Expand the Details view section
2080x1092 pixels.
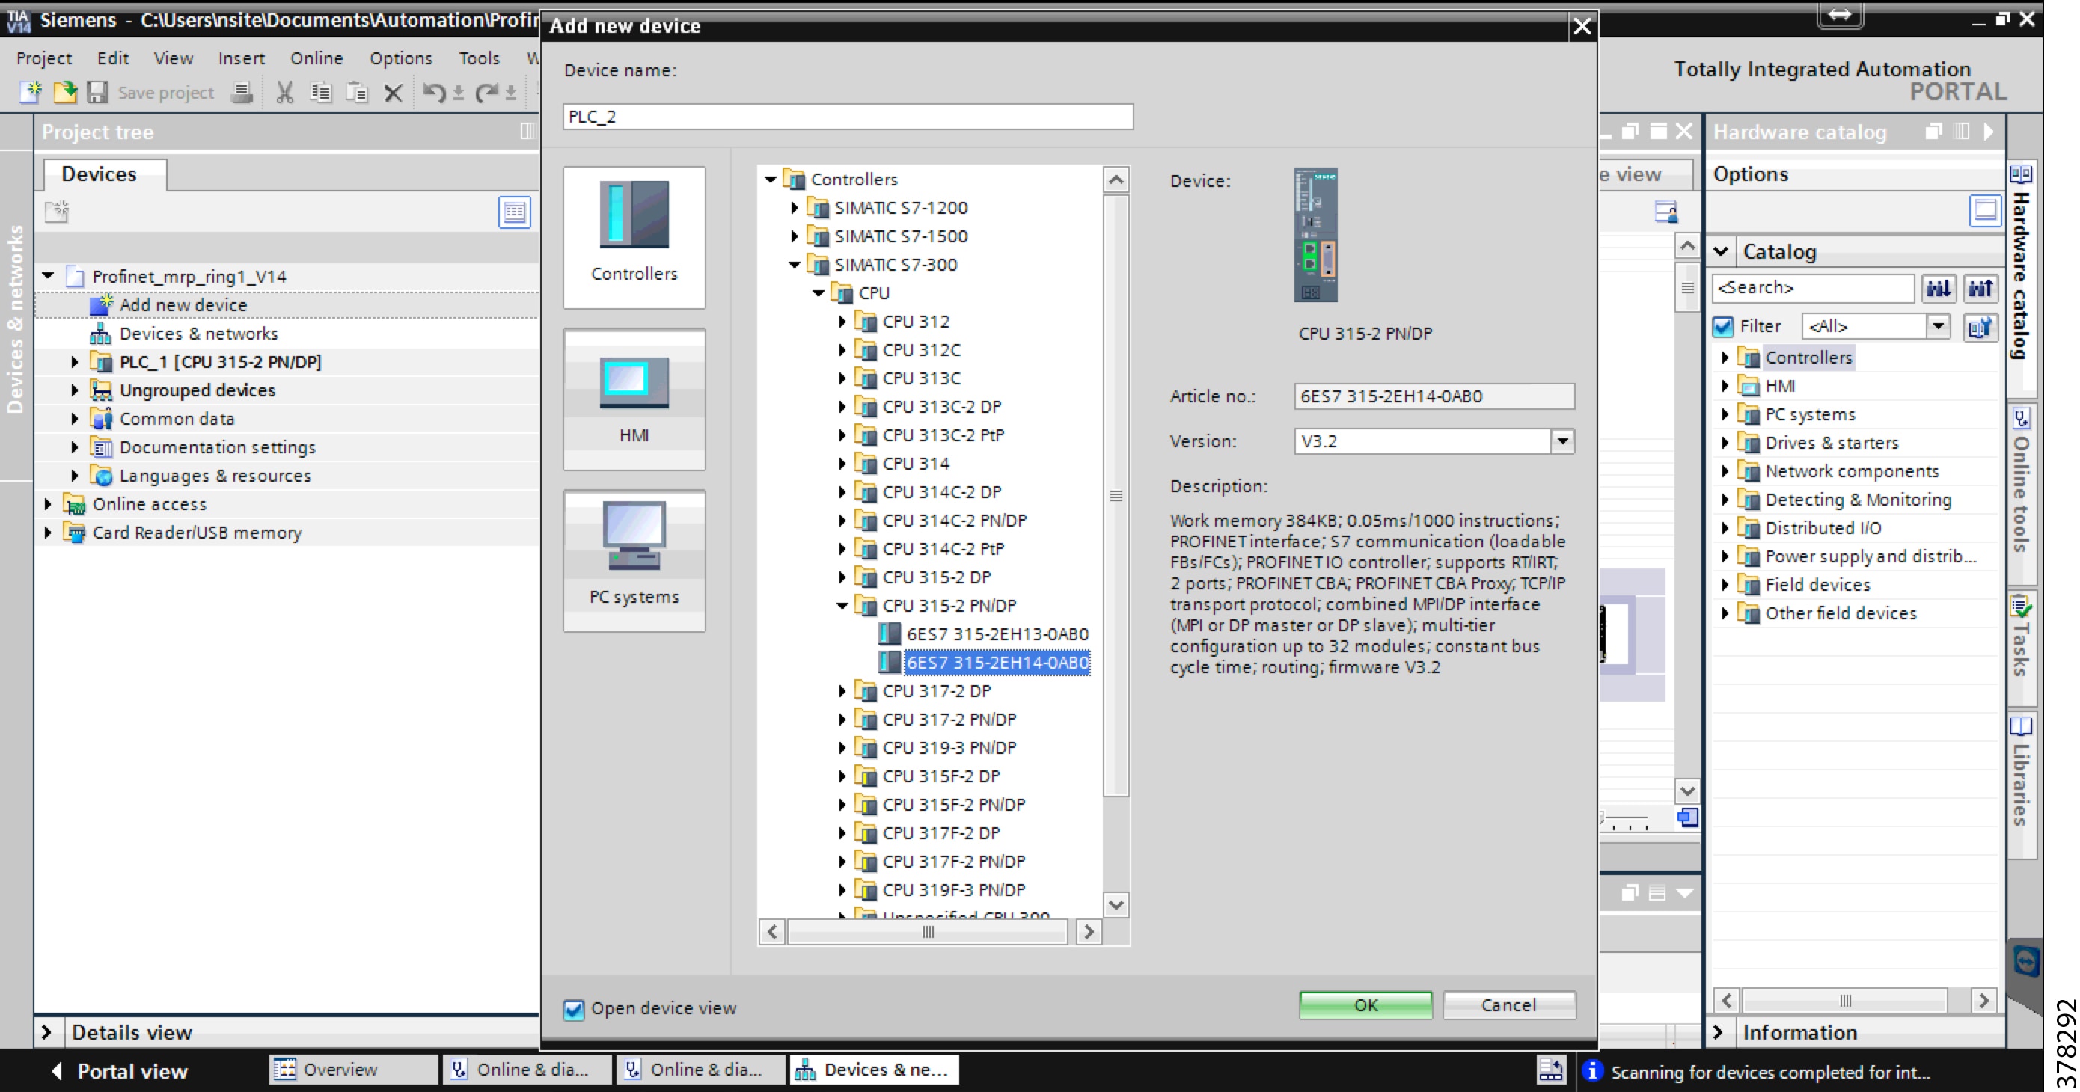tap(47, 1033)
